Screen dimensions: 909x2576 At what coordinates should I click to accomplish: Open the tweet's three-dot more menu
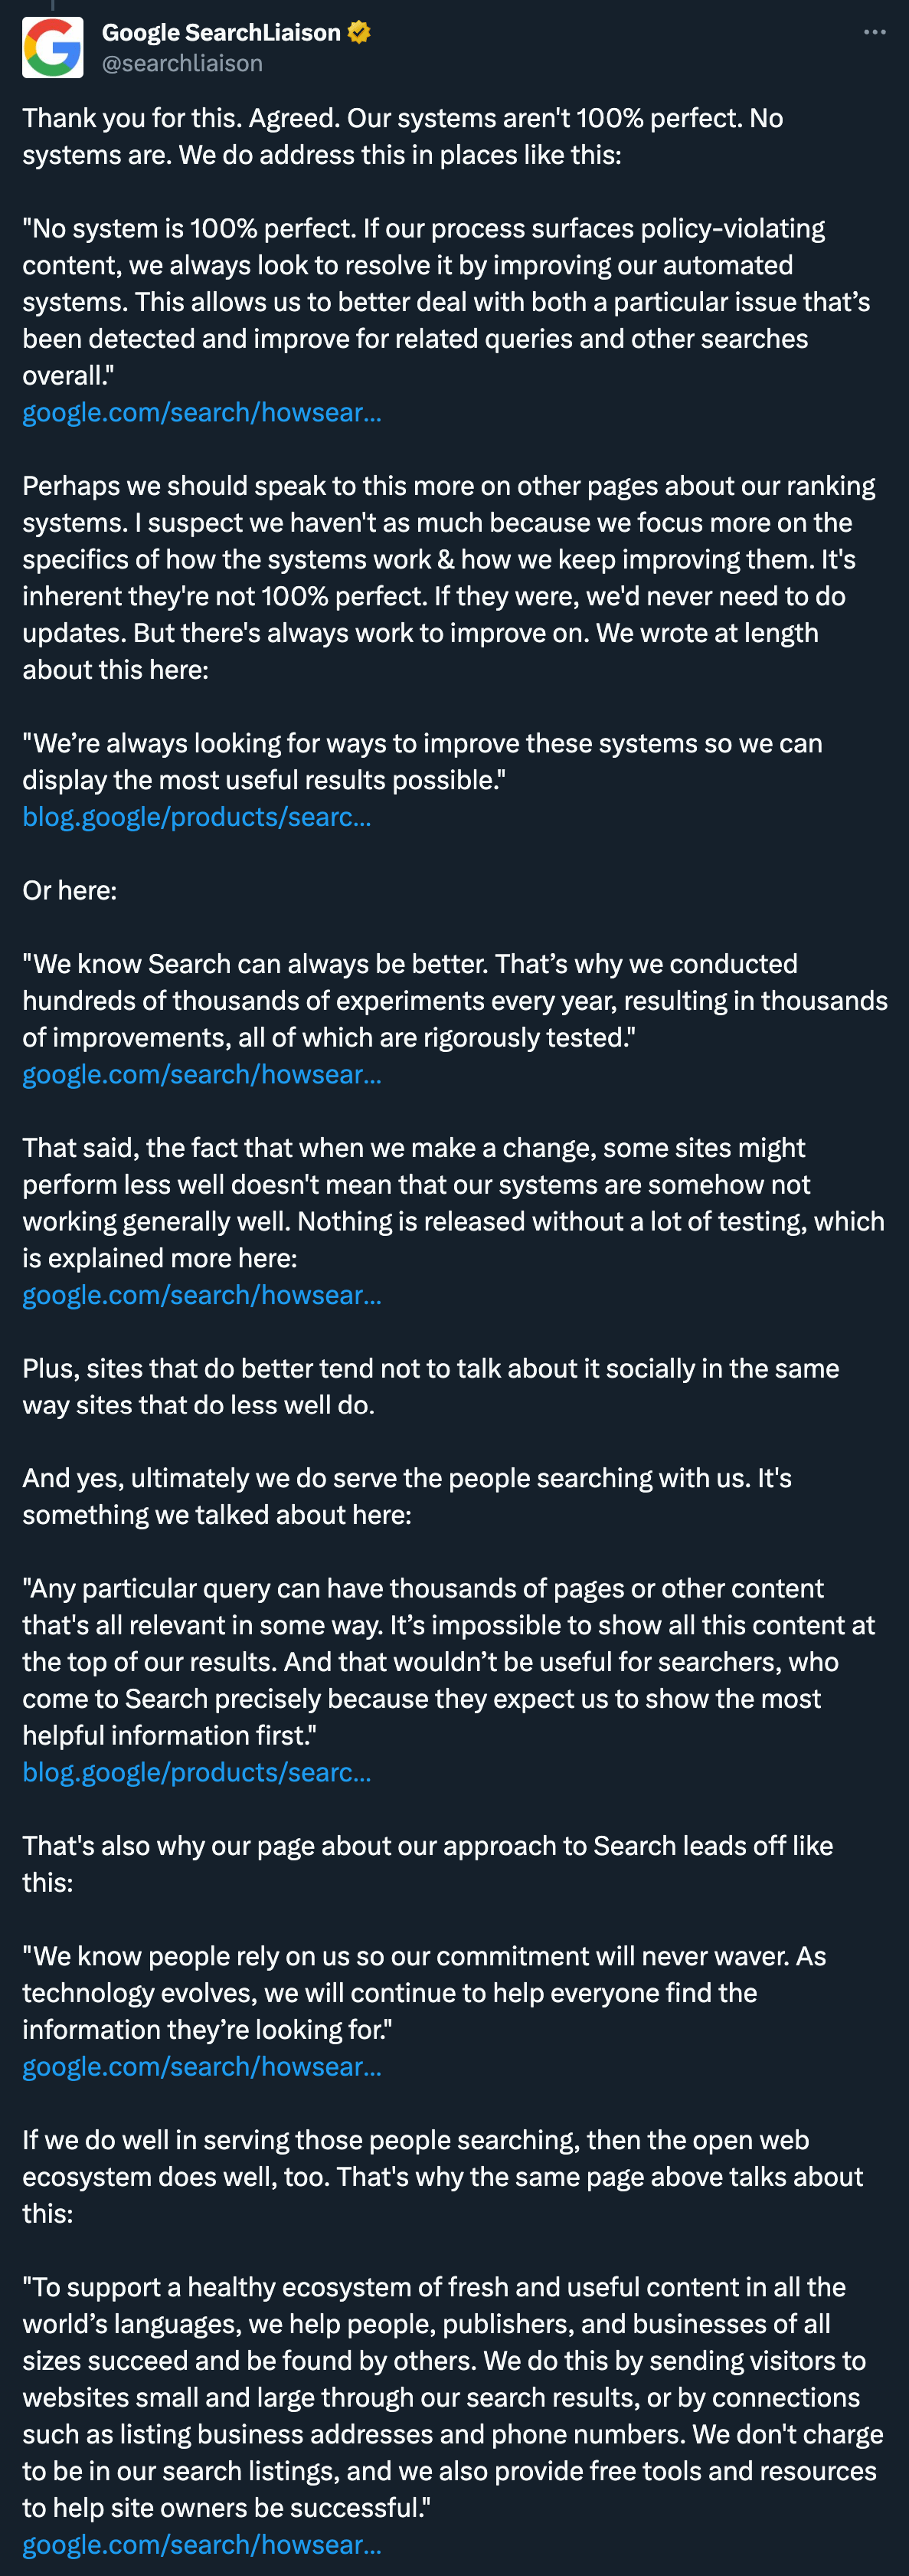coord(874,33)
